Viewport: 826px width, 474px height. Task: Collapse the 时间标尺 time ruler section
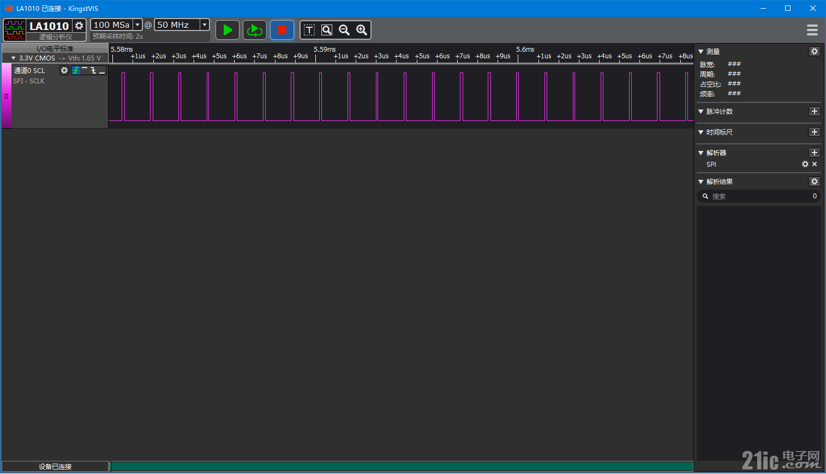coord(701,132)
